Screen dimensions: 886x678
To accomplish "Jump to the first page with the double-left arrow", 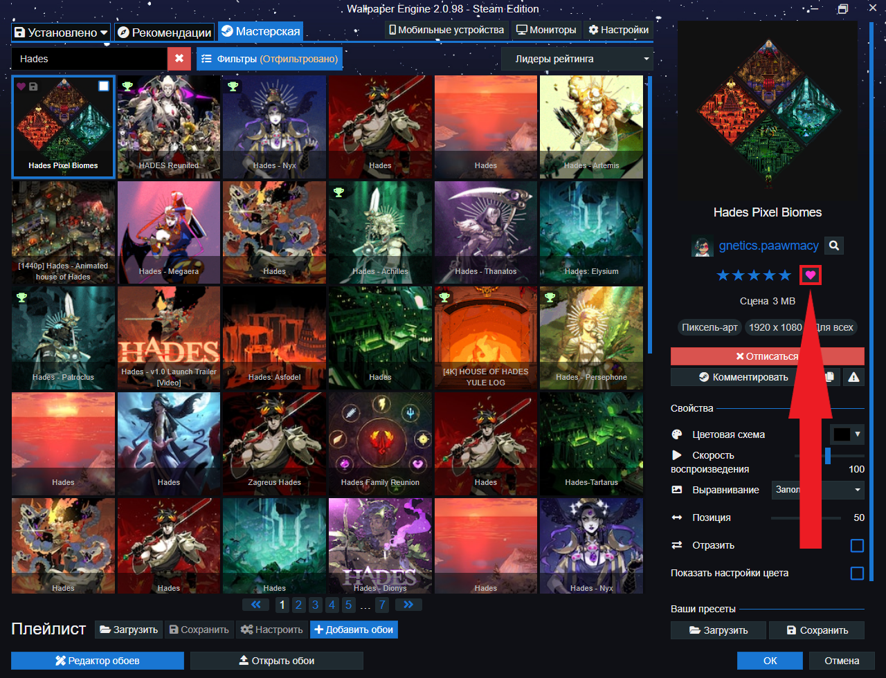I will pos(255,605).
